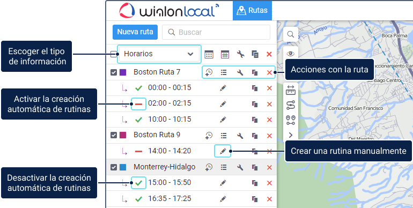
Task: Click the purple color square of Boston Ruta 7
Action: point(123,72)
